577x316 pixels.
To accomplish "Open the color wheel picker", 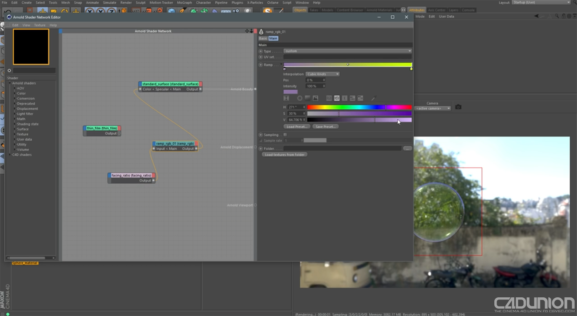I will [x=300, y=98].
